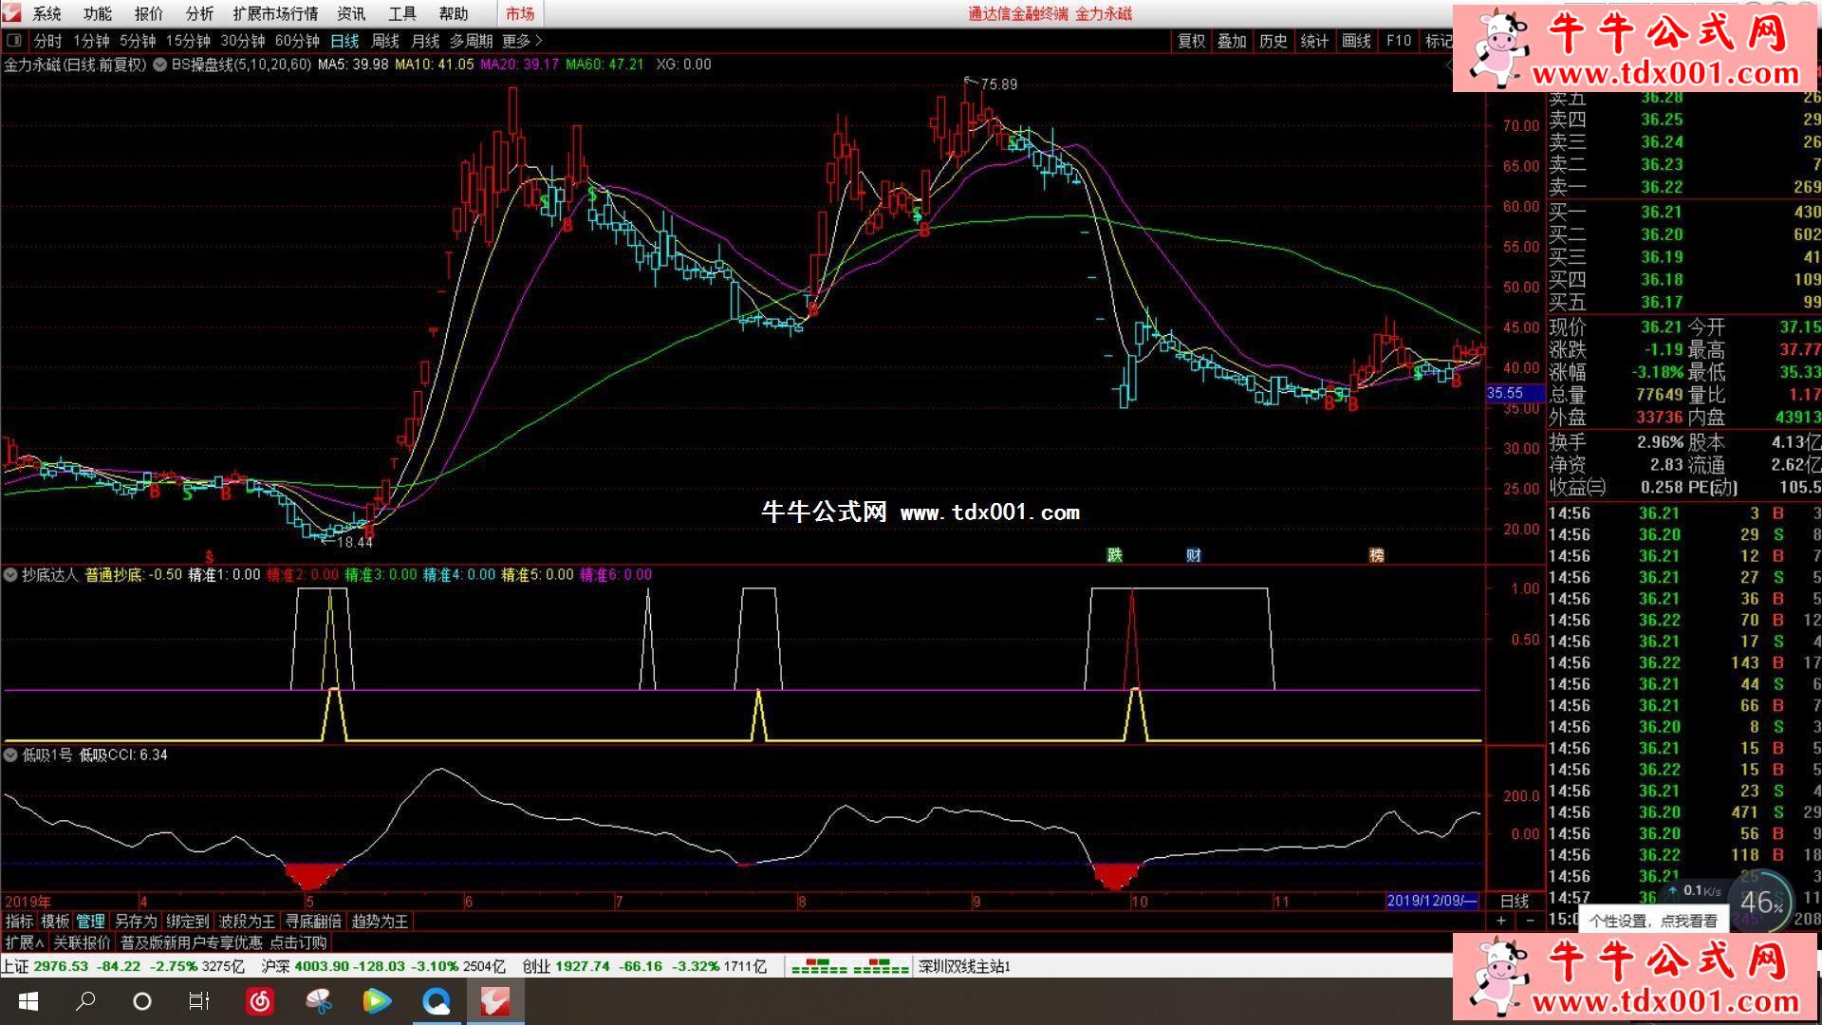
Task: Select the 周线 weekly period
Action: (385, 41)
